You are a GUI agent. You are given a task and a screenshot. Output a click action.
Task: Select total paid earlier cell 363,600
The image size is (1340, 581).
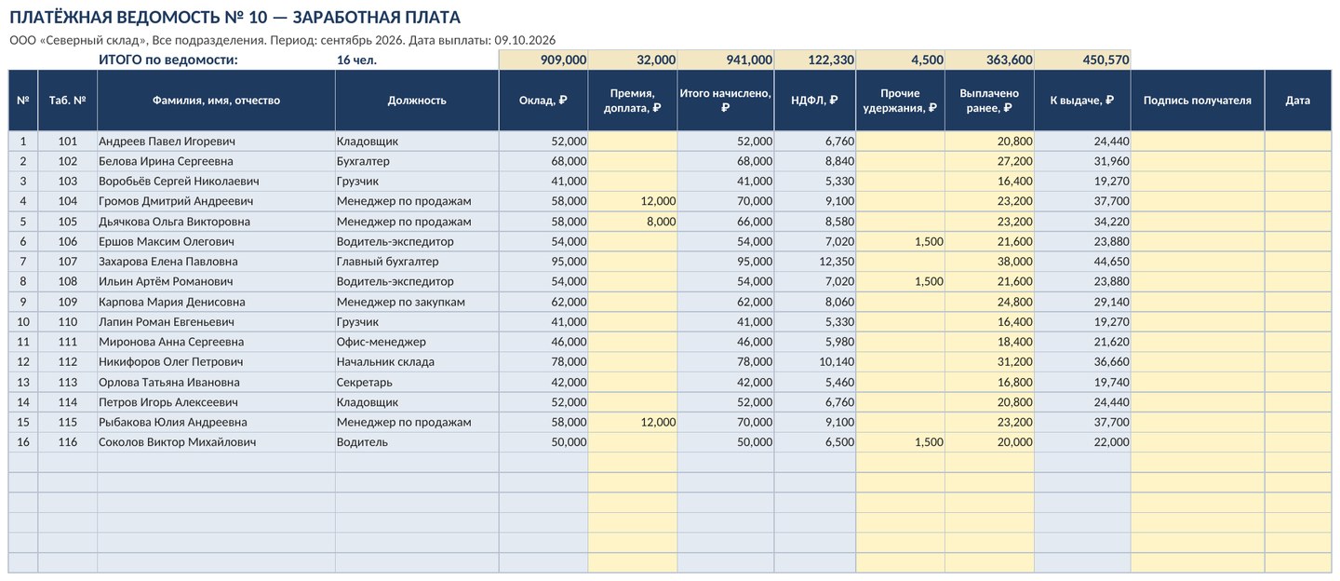tap(990, 60)
